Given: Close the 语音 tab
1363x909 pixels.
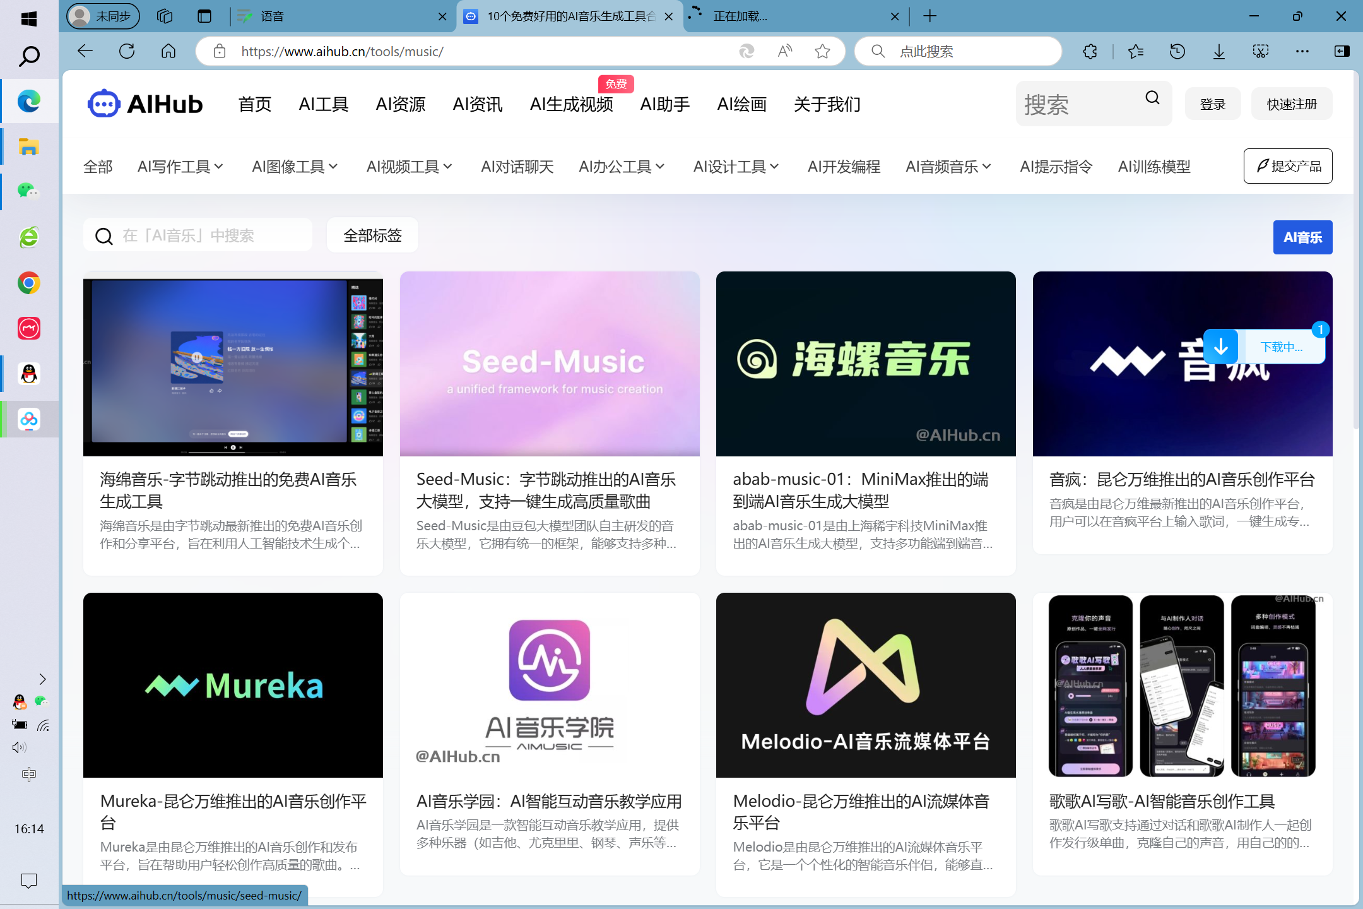Looking at the screenshot, I should point(443,17).
